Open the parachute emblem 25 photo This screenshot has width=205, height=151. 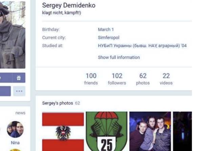pyautogui.click(x=106, y=131)
